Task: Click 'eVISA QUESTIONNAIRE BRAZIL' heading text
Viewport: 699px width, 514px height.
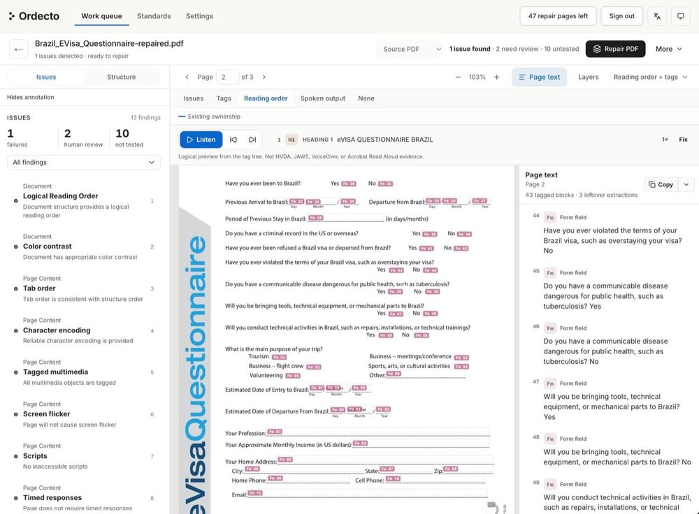Action: [x=384, y=140]
